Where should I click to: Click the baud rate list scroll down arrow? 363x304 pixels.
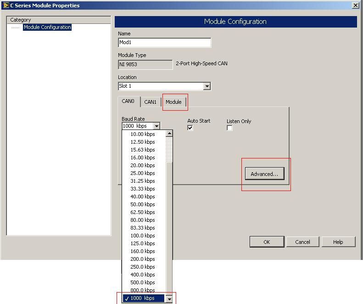click(x=169, y=299)
